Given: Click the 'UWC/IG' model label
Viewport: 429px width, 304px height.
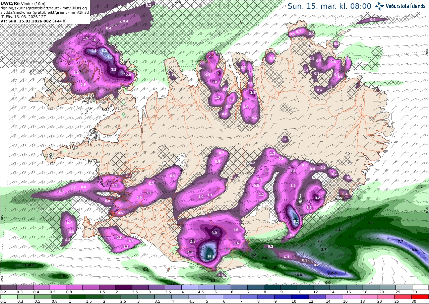Looking at the screenshot, I should click(x=9, y=3).
